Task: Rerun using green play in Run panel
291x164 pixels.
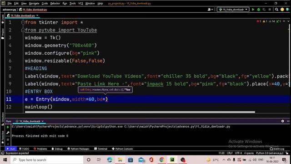Action: [8, 127]
